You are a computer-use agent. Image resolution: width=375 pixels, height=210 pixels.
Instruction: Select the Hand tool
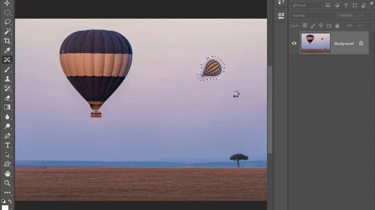coord(7,174)
